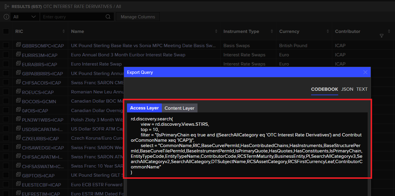The width and height of the screenshot is (395, 196).
Task: Click the instrument icon beside EURABIRS=ICAP
Action: (x=18, y=64)
